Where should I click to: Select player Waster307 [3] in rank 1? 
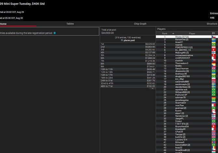point(182,37)
